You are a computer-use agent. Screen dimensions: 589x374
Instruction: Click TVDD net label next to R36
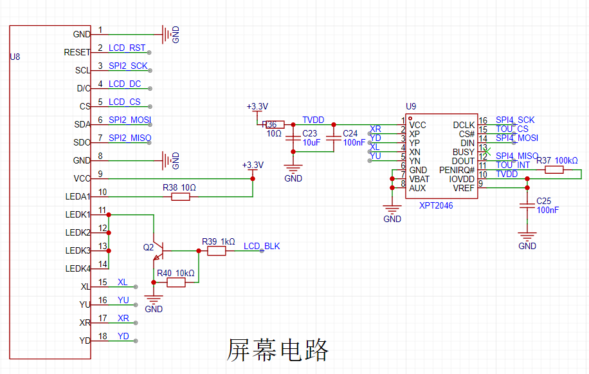[x=313, y=120]
